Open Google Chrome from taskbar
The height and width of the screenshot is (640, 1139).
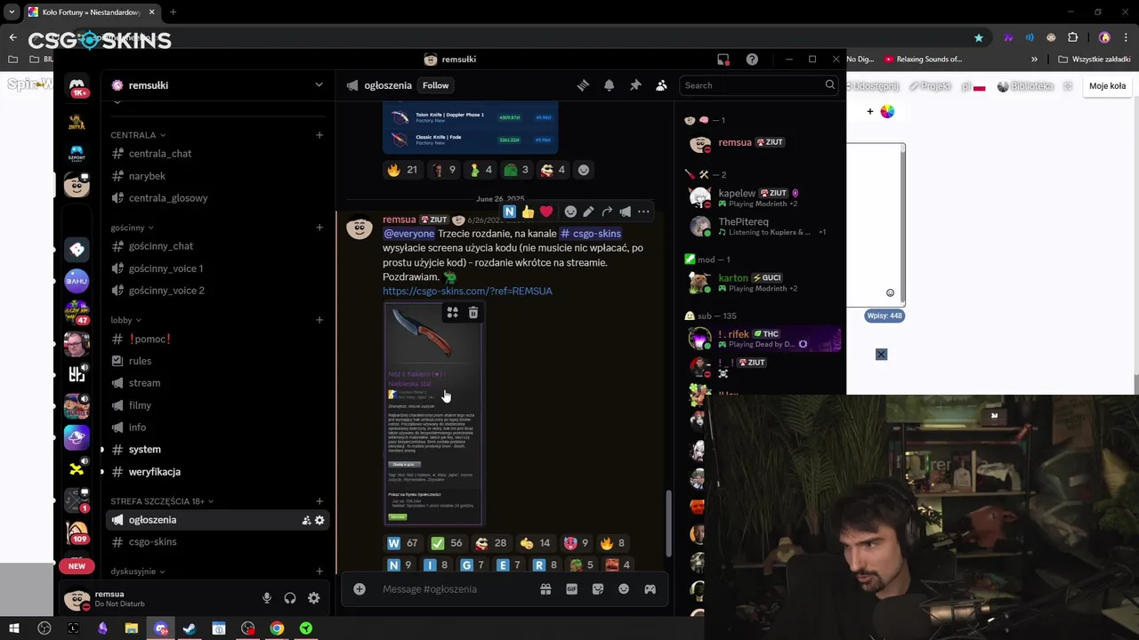(277, 628)
